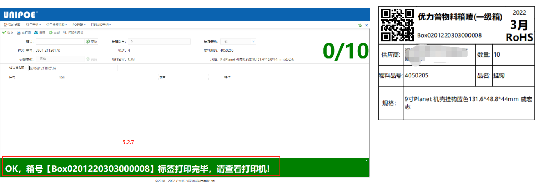
Task: Close the 订单标签打印 tab
Action: click(x=66, y=25)
